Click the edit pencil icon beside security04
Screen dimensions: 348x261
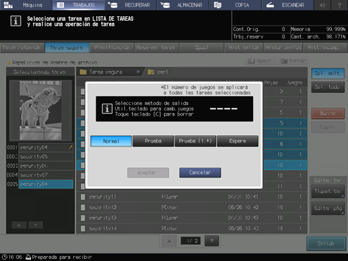click(x=71, y=147)
